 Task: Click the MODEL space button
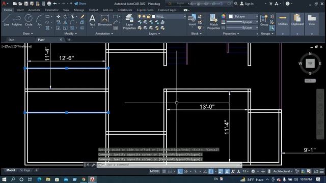tap(155, 171)
